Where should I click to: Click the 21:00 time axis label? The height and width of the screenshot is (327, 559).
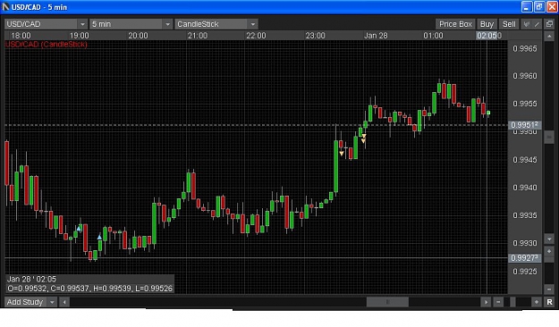[x=198, y=36]
